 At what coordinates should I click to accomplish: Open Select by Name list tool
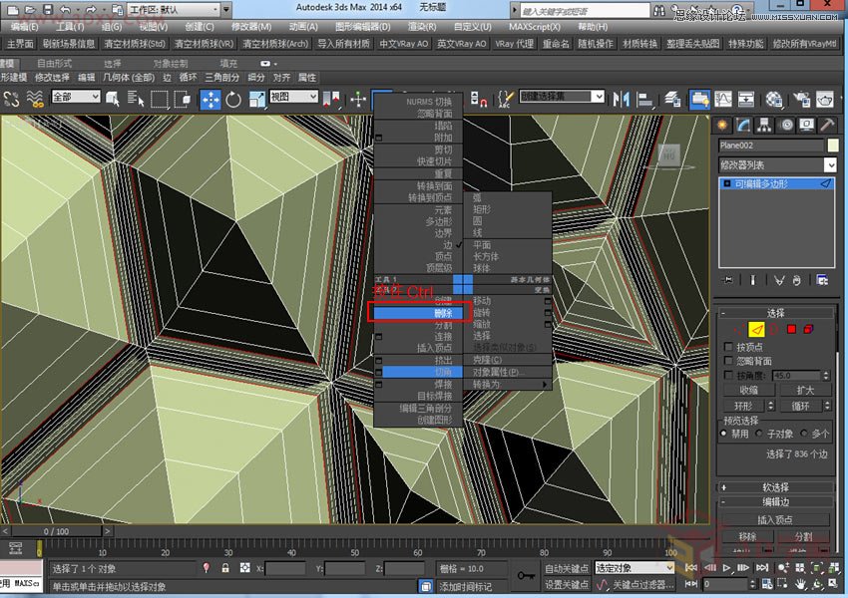click(x=136, y=100)
